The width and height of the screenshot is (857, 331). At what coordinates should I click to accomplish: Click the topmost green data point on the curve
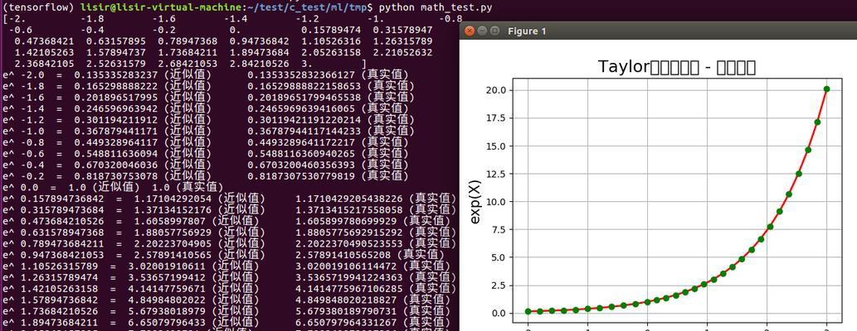point(826,89)
